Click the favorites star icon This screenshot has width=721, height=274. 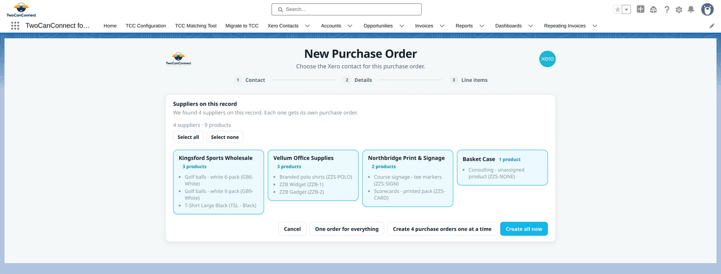618,9
